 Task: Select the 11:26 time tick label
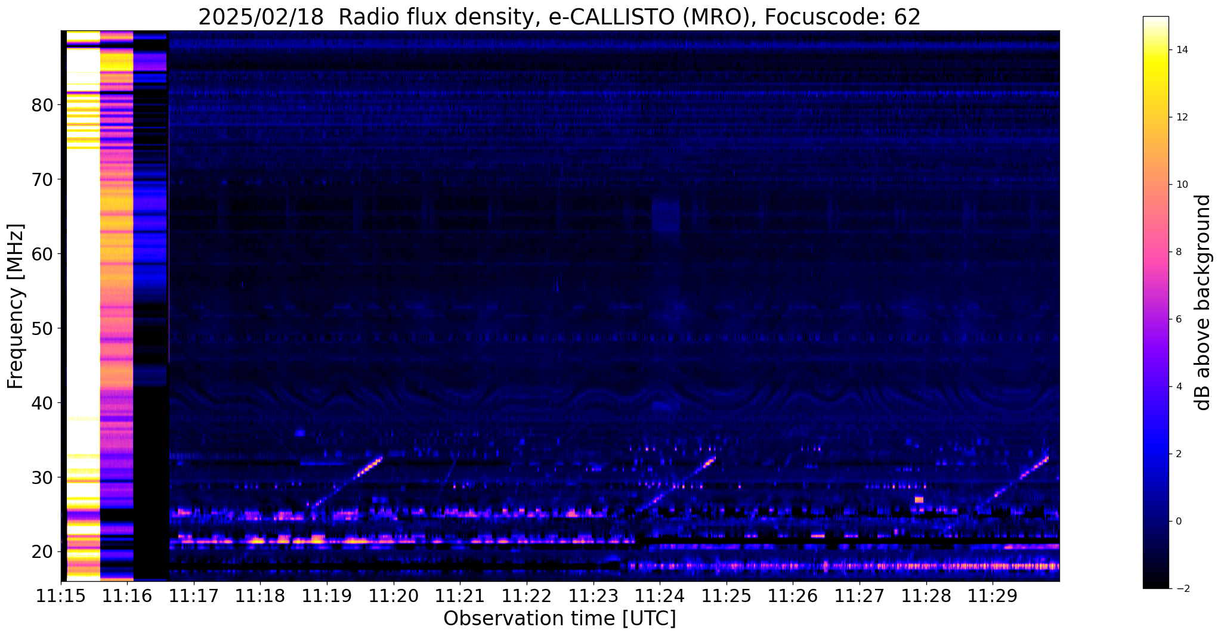pyautogui.click(x=793, y=595)
